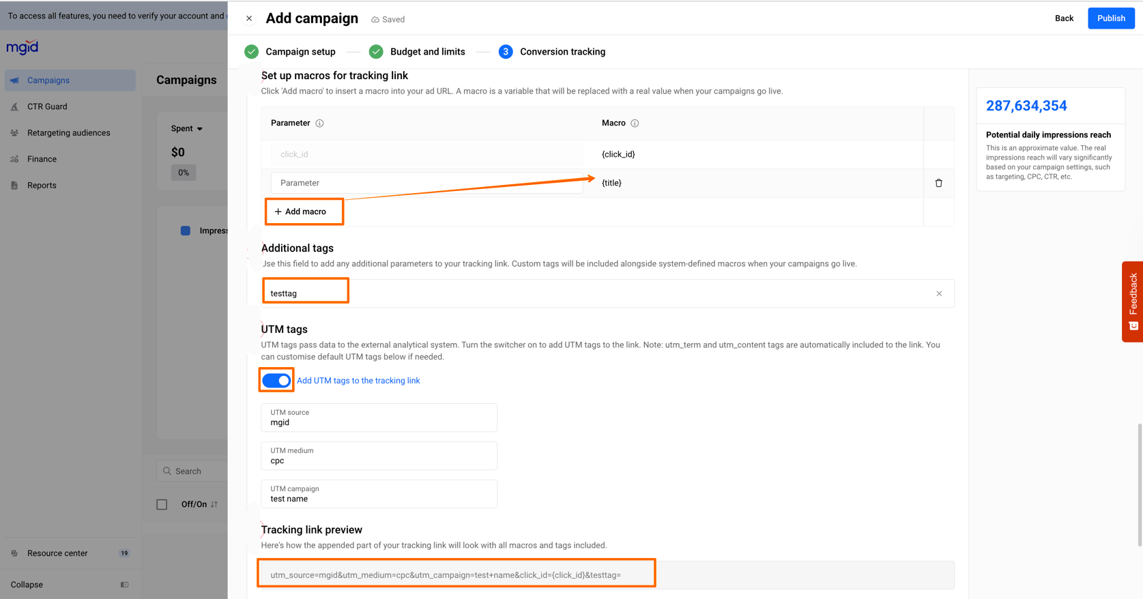
Task: Open the Resource center 19 badge
Action: [x=124, y=553]
